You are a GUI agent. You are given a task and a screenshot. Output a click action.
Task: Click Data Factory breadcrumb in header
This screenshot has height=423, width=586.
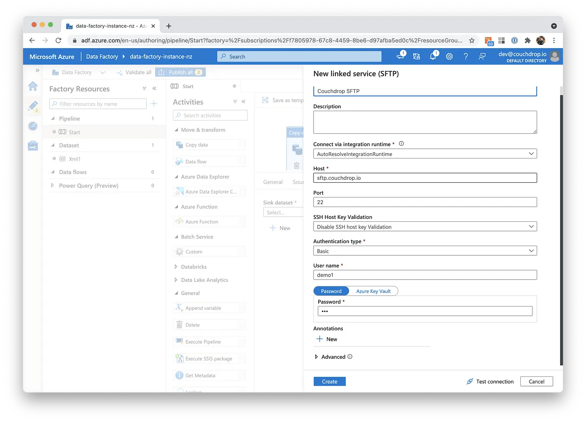102,57
